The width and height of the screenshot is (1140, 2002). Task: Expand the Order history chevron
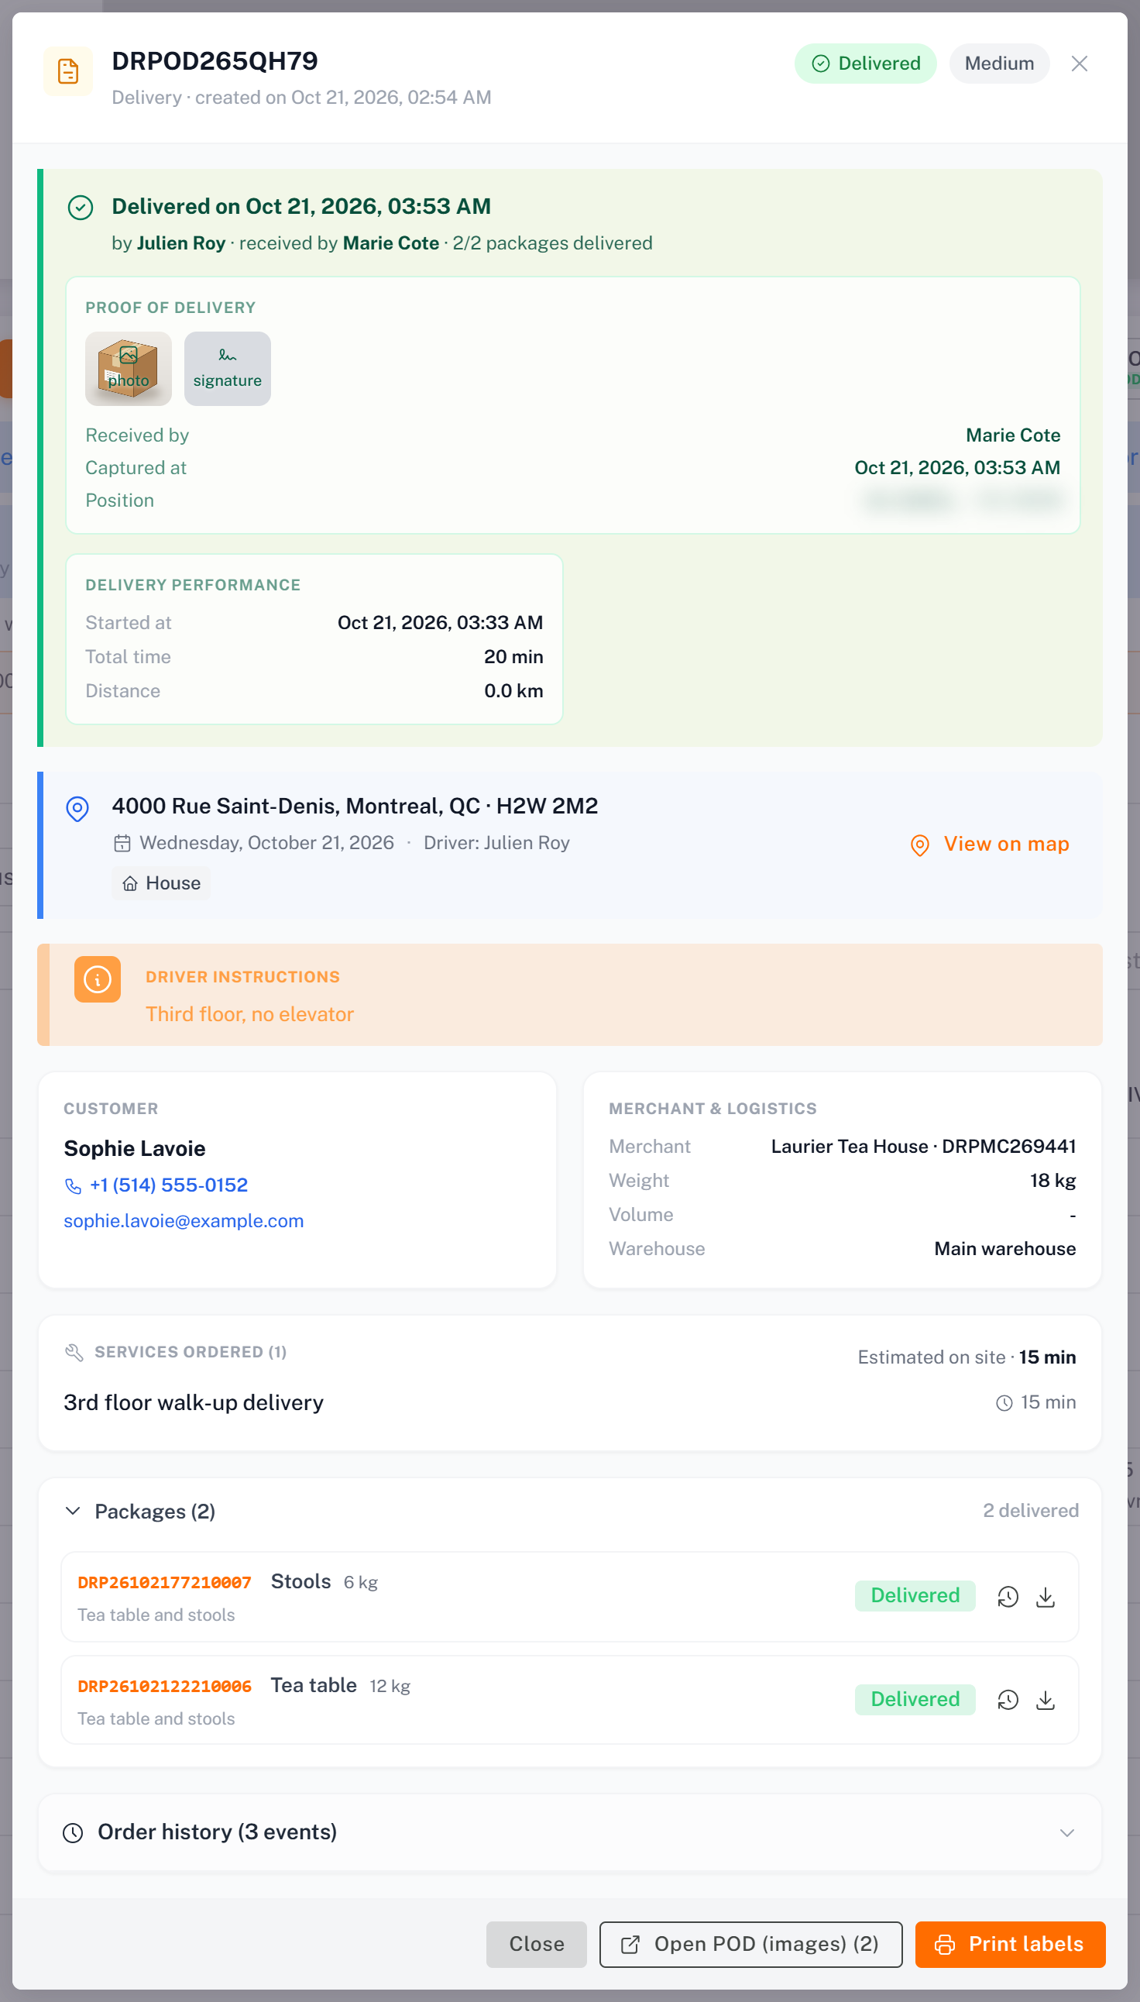tap(1066, 1833)
